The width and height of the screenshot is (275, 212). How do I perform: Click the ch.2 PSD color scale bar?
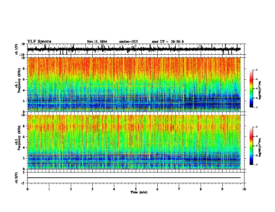[x=251, y=146]
